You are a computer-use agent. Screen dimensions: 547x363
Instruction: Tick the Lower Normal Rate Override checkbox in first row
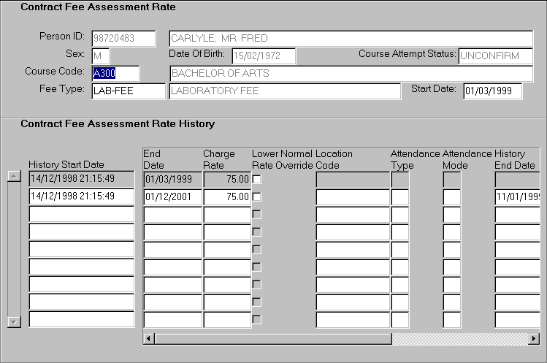[256, 179]
